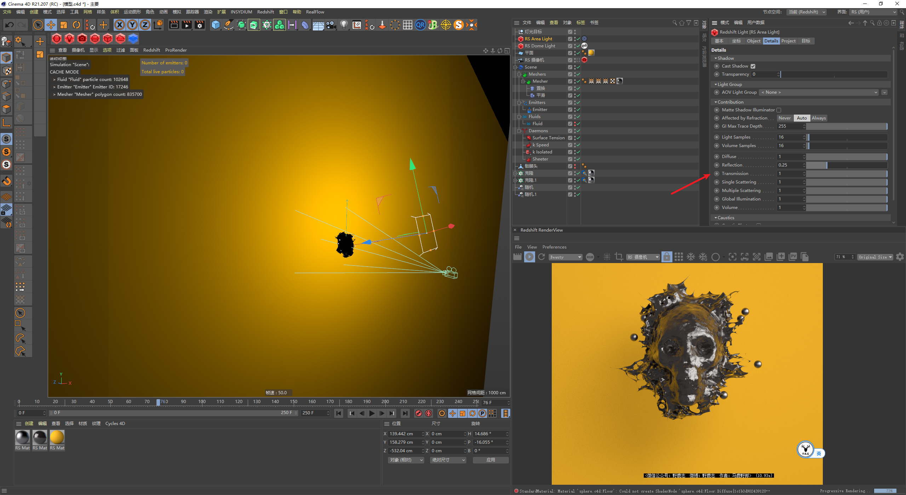Click the Transmission value field

[791, 174]
